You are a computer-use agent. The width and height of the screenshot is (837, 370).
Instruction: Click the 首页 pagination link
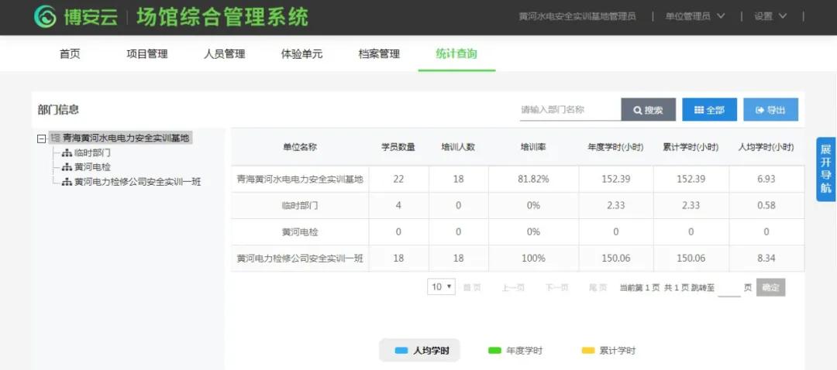pos(472,287)
